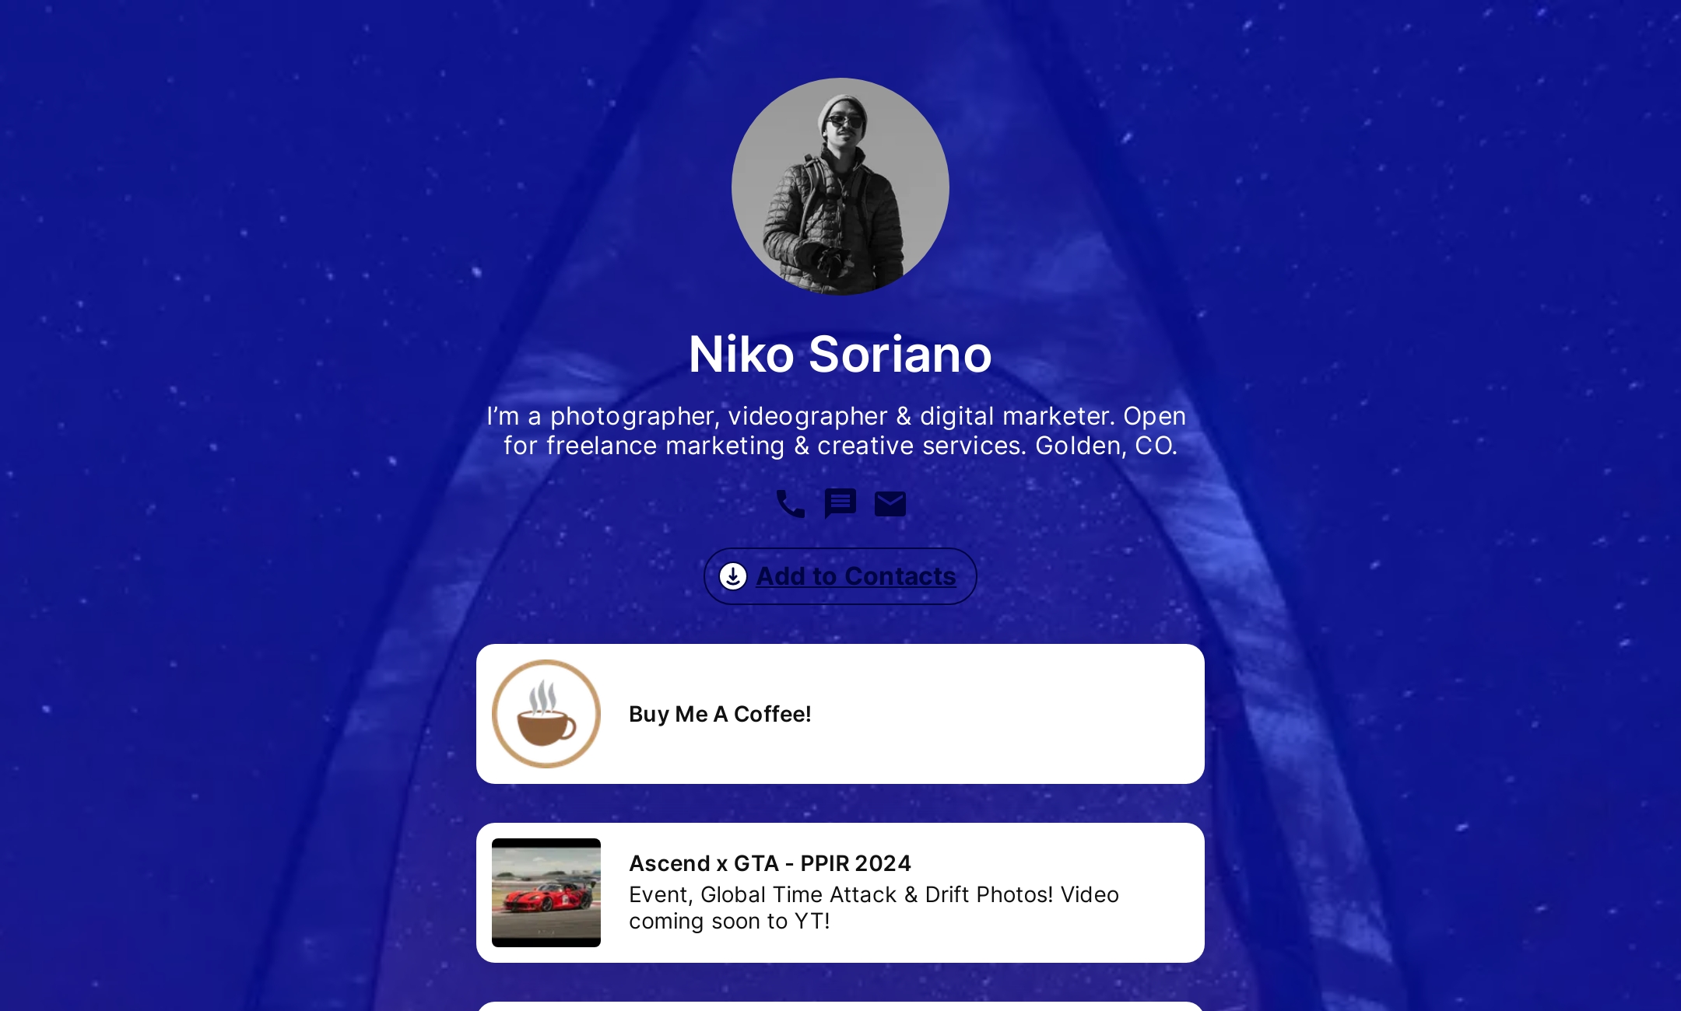Click the 'Golden, CO.' bio text

point(1106,446)
